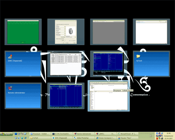Switch to the Microsoft Excel taskbar button
Viewport: 175px width, 140px height.
(128, 134)
